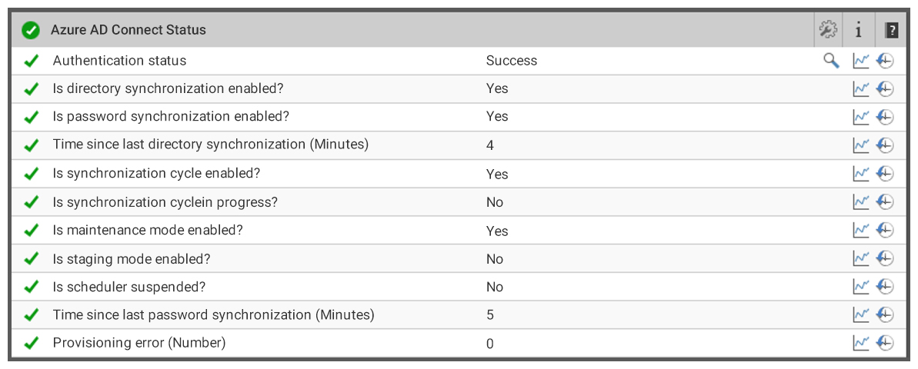View graph for Provisioning error row

click(x=860, y=343)
